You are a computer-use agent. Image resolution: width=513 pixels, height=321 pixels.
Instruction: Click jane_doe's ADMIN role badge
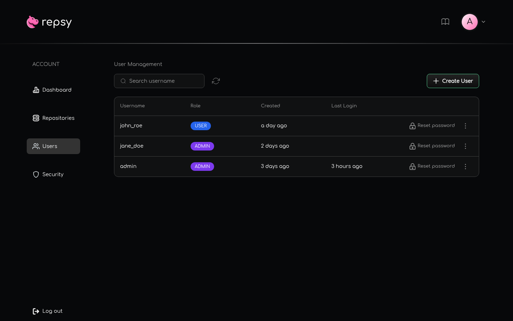tap(202, 146)
